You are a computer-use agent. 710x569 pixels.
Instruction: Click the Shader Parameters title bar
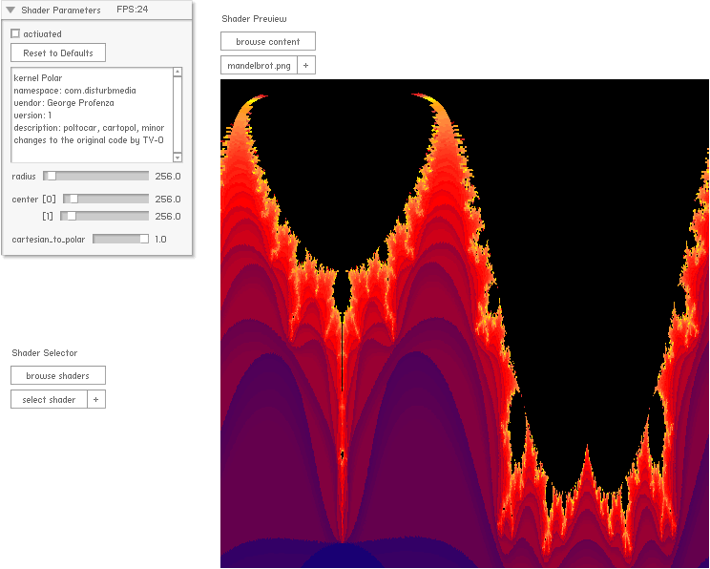click(x=95, y=11)
